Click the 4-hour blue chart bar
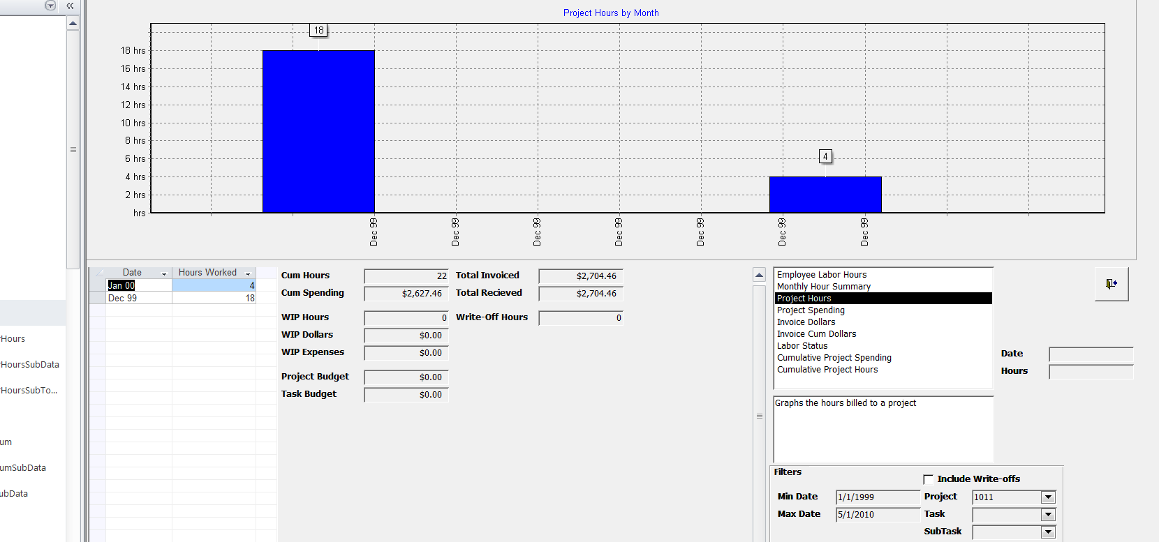Viewport: 1159px width, 542px height. 825,195
